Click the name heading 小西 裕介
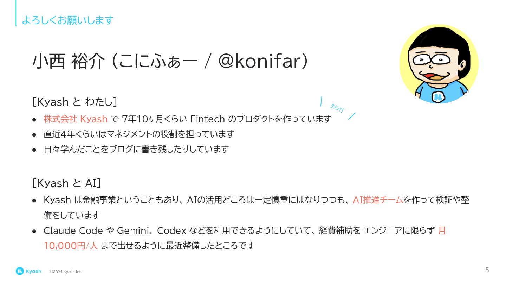 coord(69,62)
